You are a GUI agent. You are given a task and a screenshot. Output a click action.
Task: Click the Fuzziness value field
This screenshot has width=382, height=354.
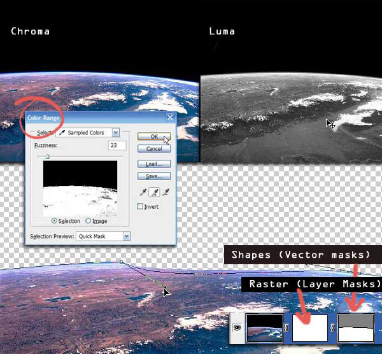tap(117, 145)
